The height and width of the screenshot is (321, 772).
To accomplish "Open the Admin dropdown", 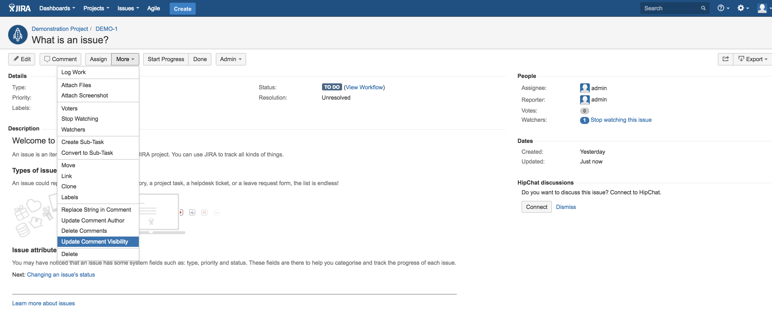I will [230, 59].
